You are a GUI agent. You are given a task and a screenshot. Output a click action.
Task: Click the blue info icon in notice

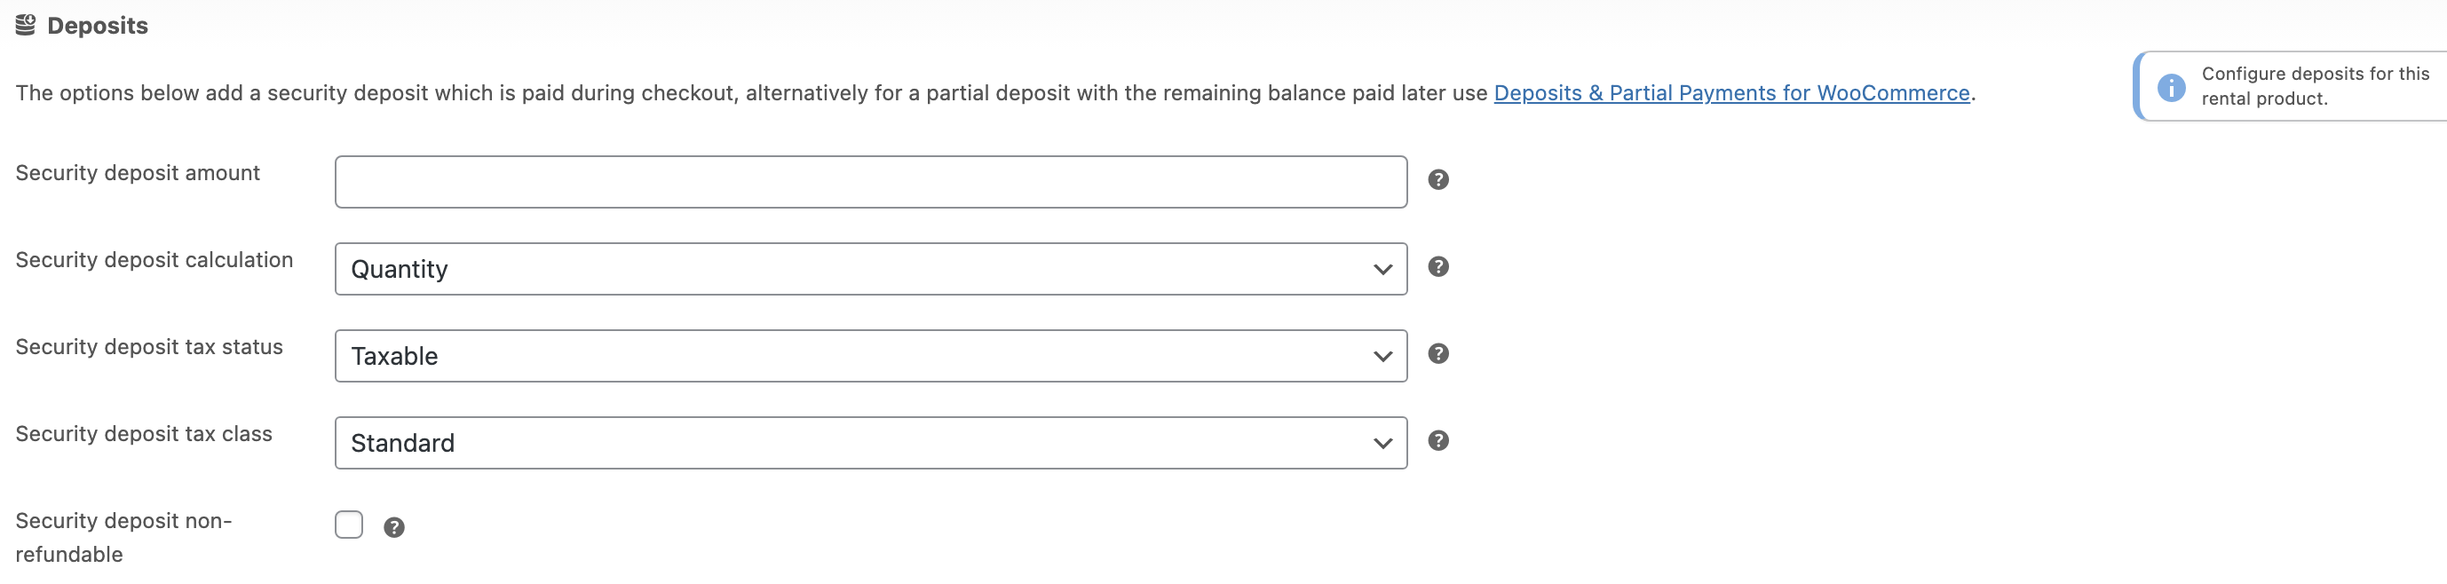(2171, 87)
